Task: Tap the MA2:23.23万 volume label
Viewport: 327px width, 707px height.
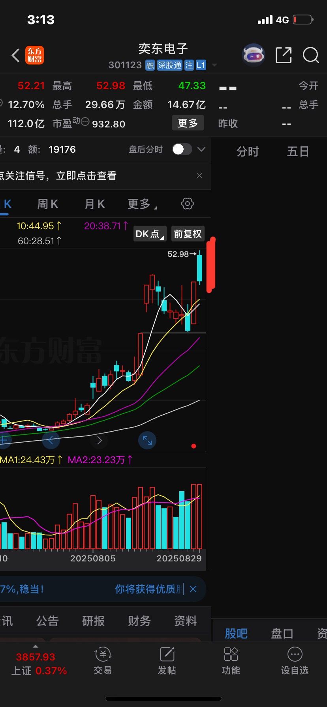Action: coord(100,460)
